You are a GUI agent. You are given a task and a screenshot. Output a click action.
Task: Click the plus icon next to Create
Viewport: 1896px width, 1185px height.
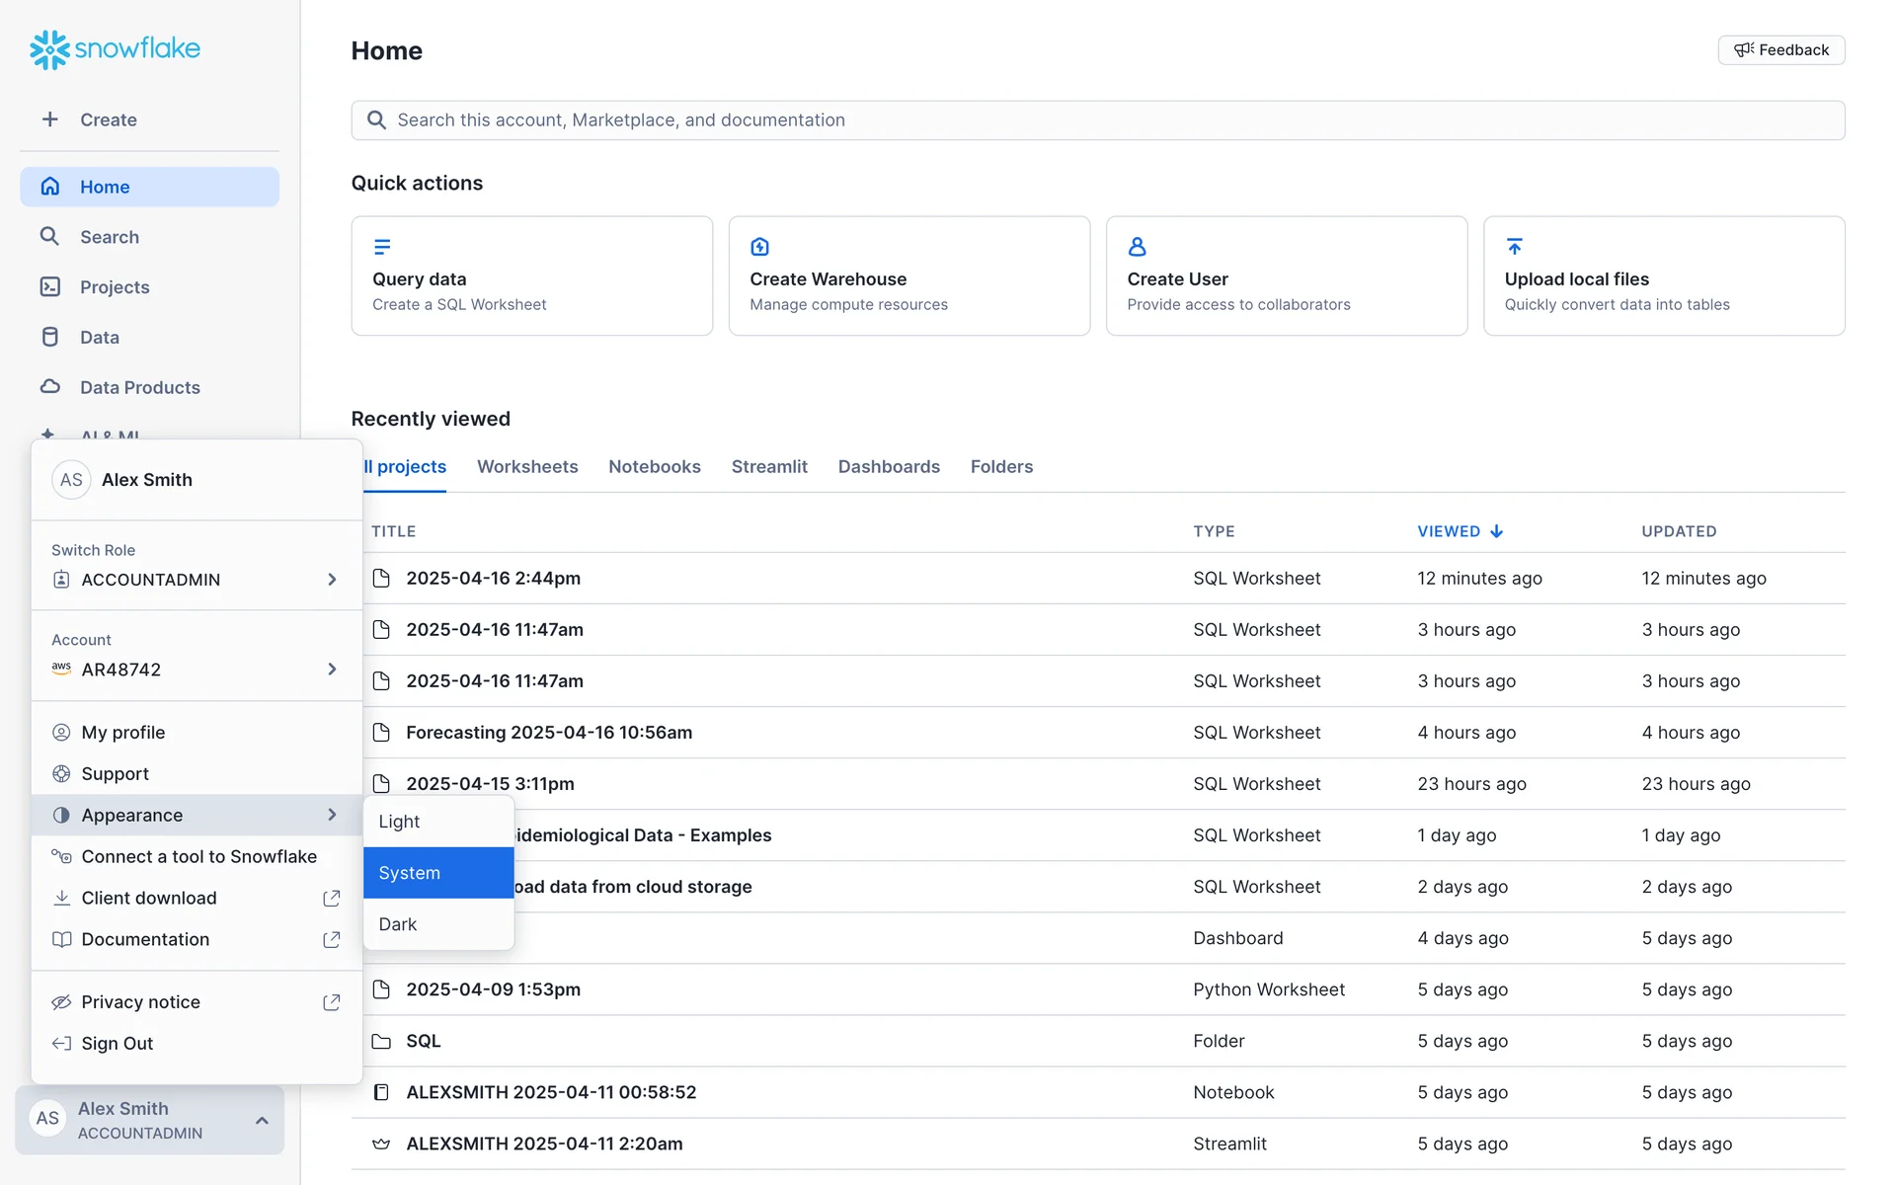pyautogui.click(x=49, y=119)
